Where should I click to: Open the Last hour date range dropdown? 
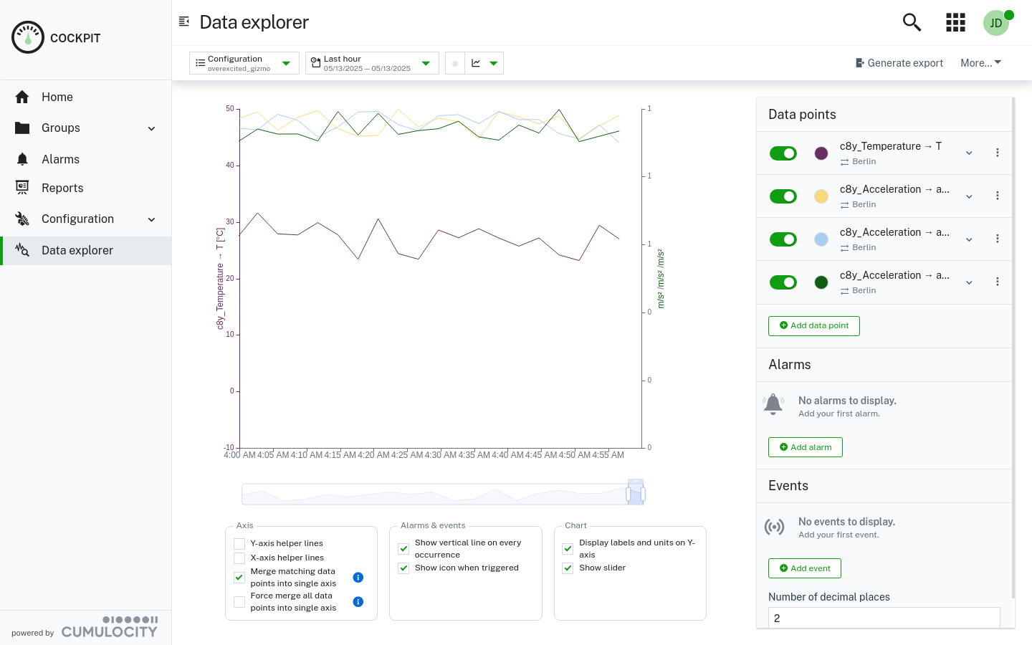[372, 63]
